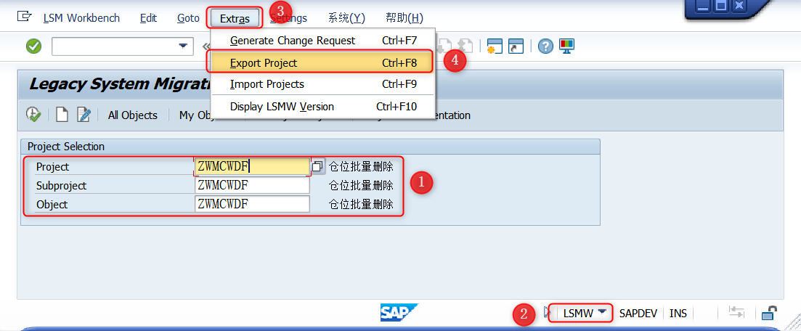The width and height of the screenshot is (801, 331).
Task: Click the Change entry pencil icon
Action: tap(84, 115)
